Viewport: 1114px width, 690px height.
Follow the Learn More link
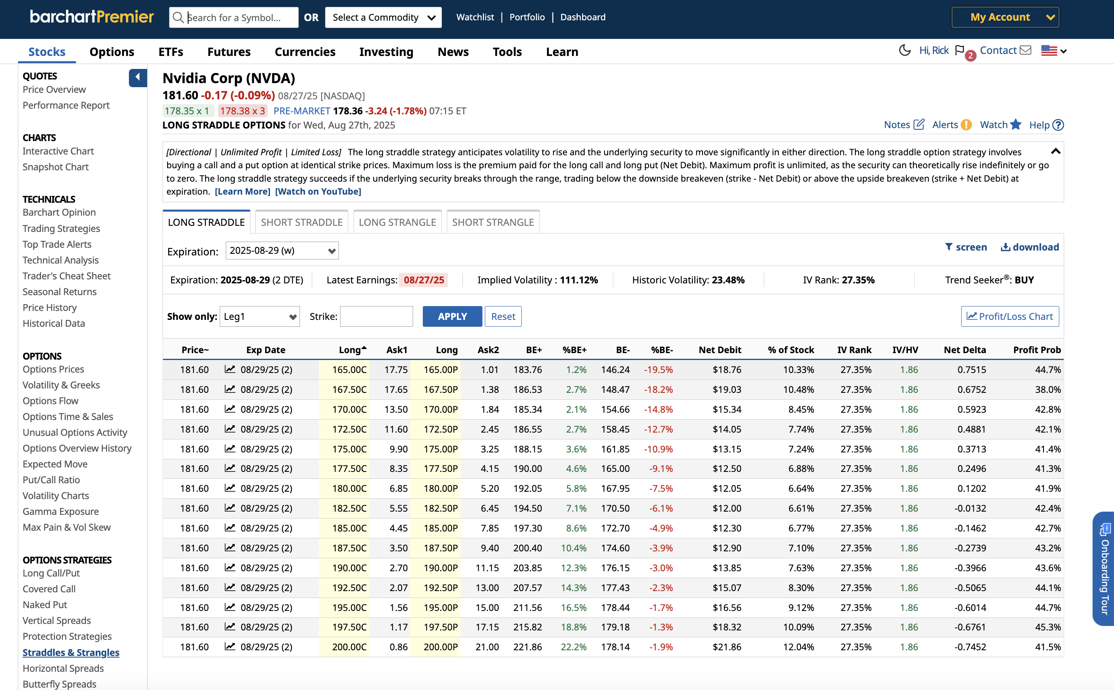pos(243,191)
